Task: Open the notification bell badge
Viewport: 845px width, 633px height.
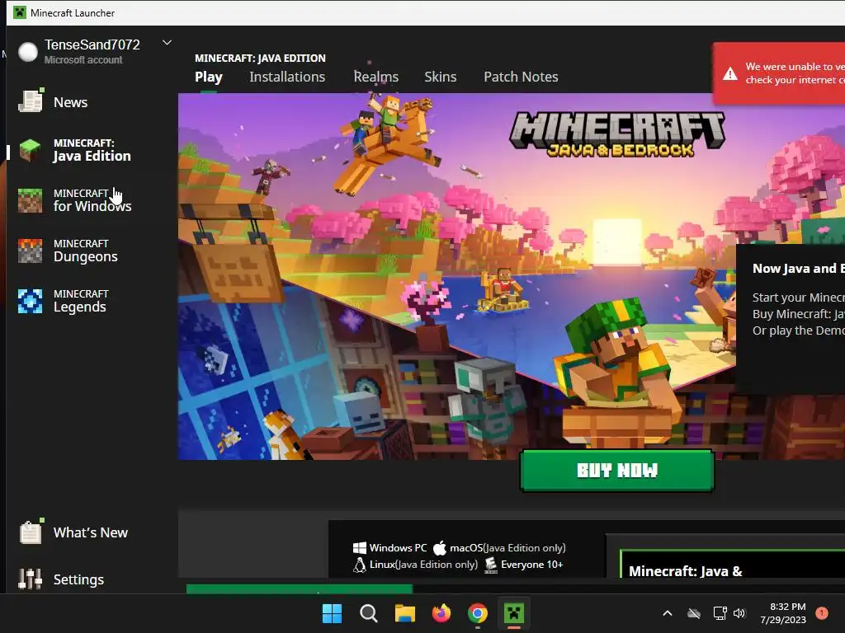Action: pos(822,613)
